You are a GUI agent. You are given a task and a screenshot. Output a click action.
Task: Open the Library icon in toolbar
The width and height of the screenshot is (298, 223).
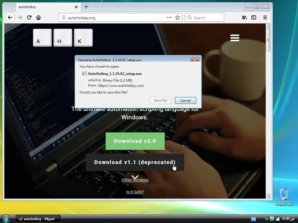tap(244, 18)
